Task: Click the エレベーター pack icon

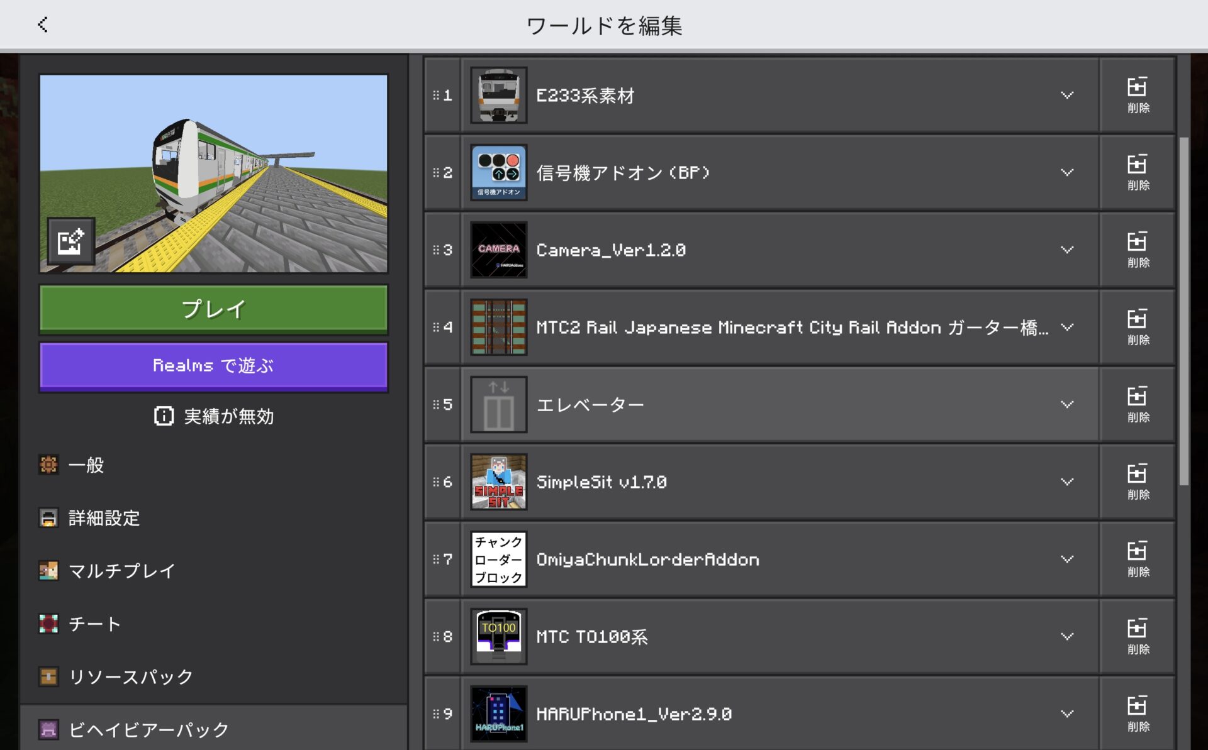Action: (x=499, y=404)
